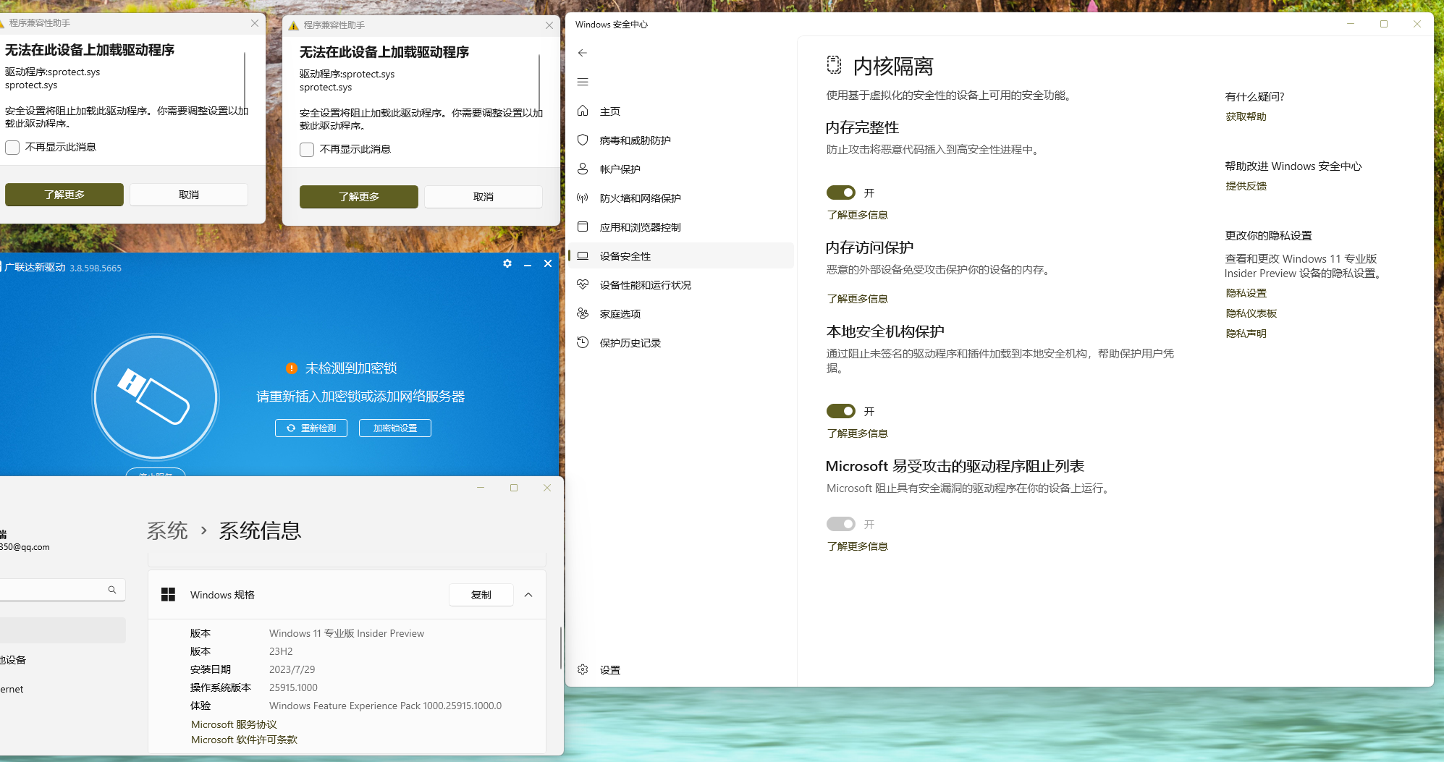Click the 重新检测 button
The height and width of the screenshot is (762, 1444).
[311, 428]
